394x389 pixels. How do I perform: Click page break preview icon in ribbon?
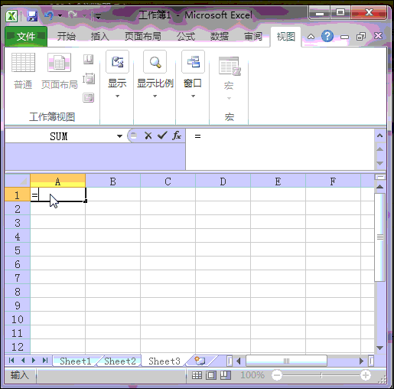pyautogui.click(x=88, y=59)
